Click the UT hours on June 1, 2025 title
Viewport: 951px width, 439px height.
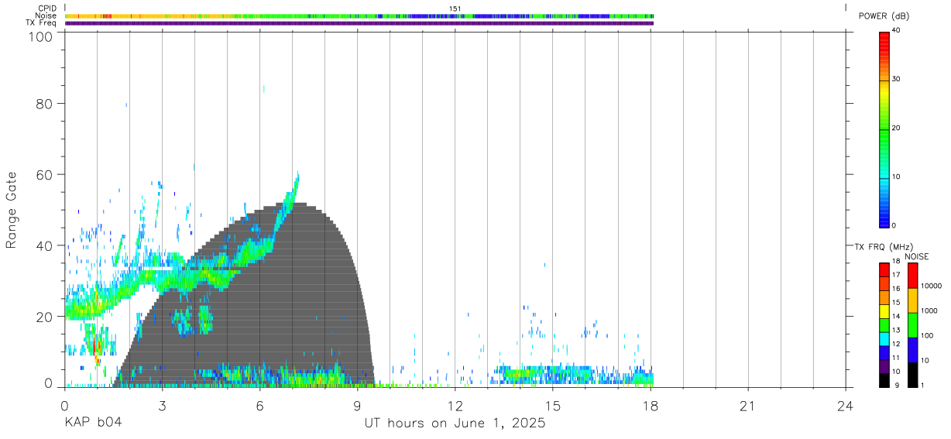(x=455, y=424)
